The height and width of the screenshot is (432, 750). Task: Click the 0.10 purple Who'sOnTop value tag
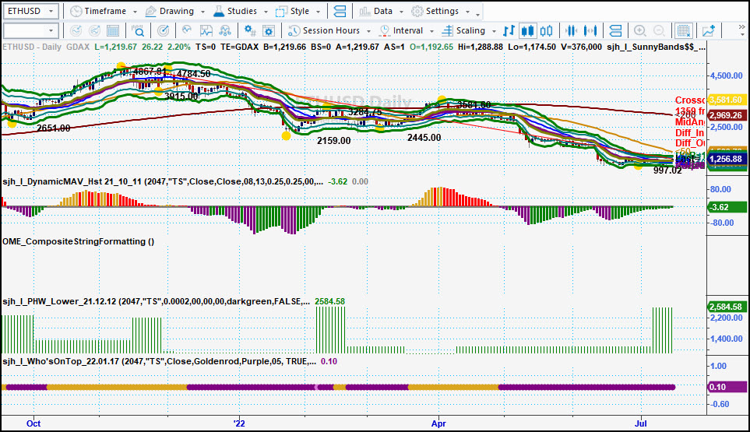coord(727,387)
